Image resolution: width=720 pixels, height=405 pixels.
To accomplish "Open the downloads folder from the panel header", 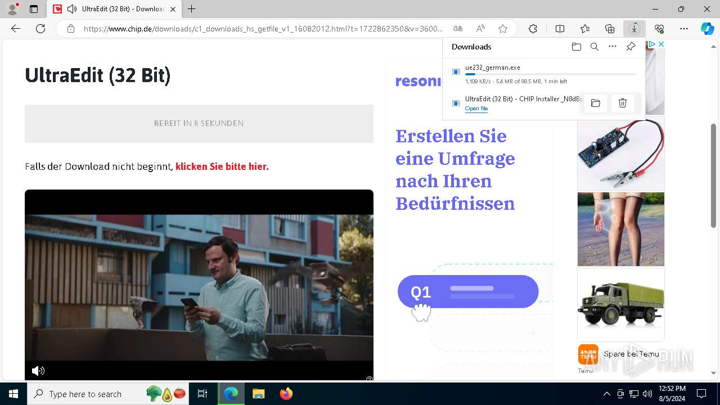I will click(x=577, y=47).
